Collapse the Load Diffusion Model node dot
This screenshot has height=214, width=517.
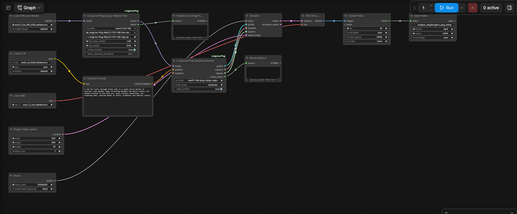click(x=11, y=16)
